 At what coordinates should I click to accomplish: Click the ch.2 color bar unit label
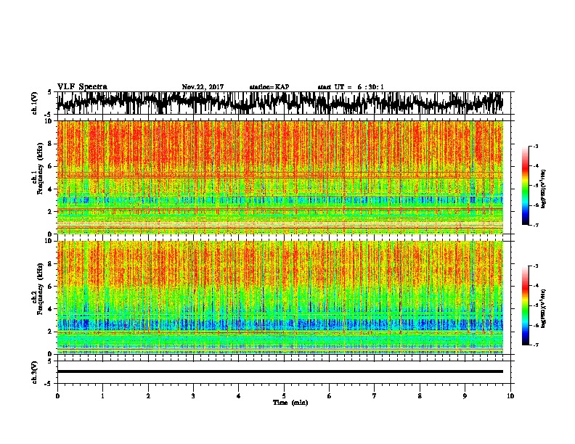coord(544,309)
